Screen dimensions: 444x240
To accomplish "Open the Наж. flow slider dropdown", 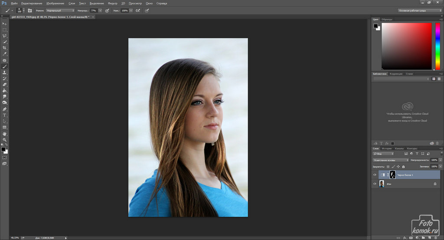I will 131,10.
